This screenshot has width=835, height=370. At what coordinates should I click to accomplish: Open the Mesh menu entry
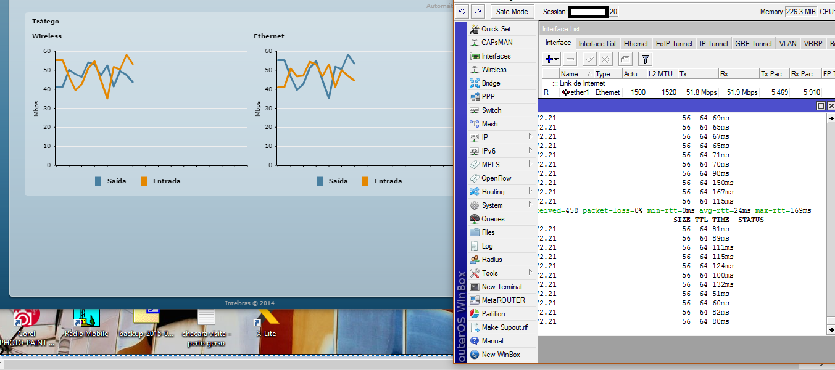click(x=489, y=124)
